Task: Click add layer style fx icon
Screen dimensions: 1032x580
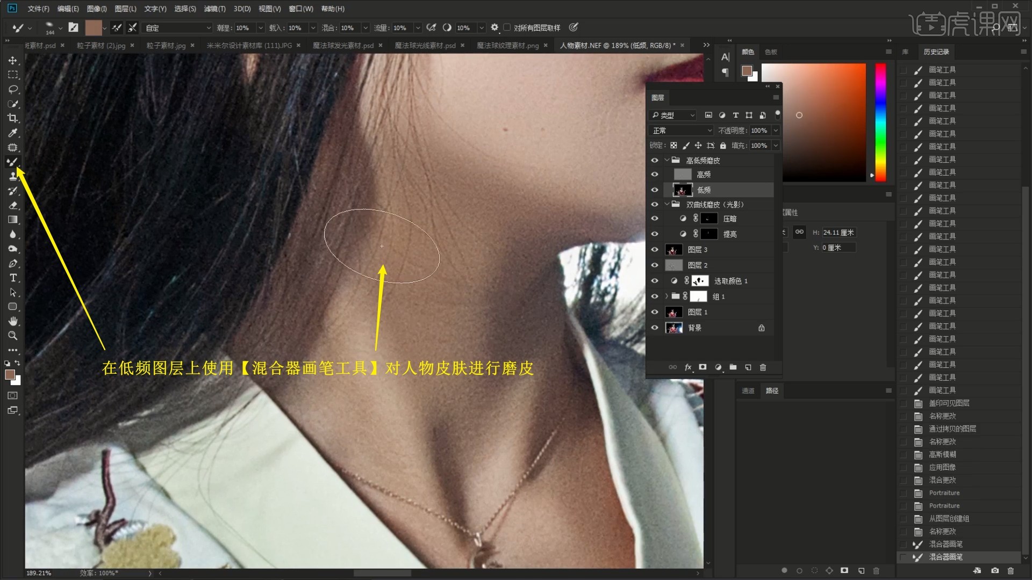Action: tap(688, 367)
